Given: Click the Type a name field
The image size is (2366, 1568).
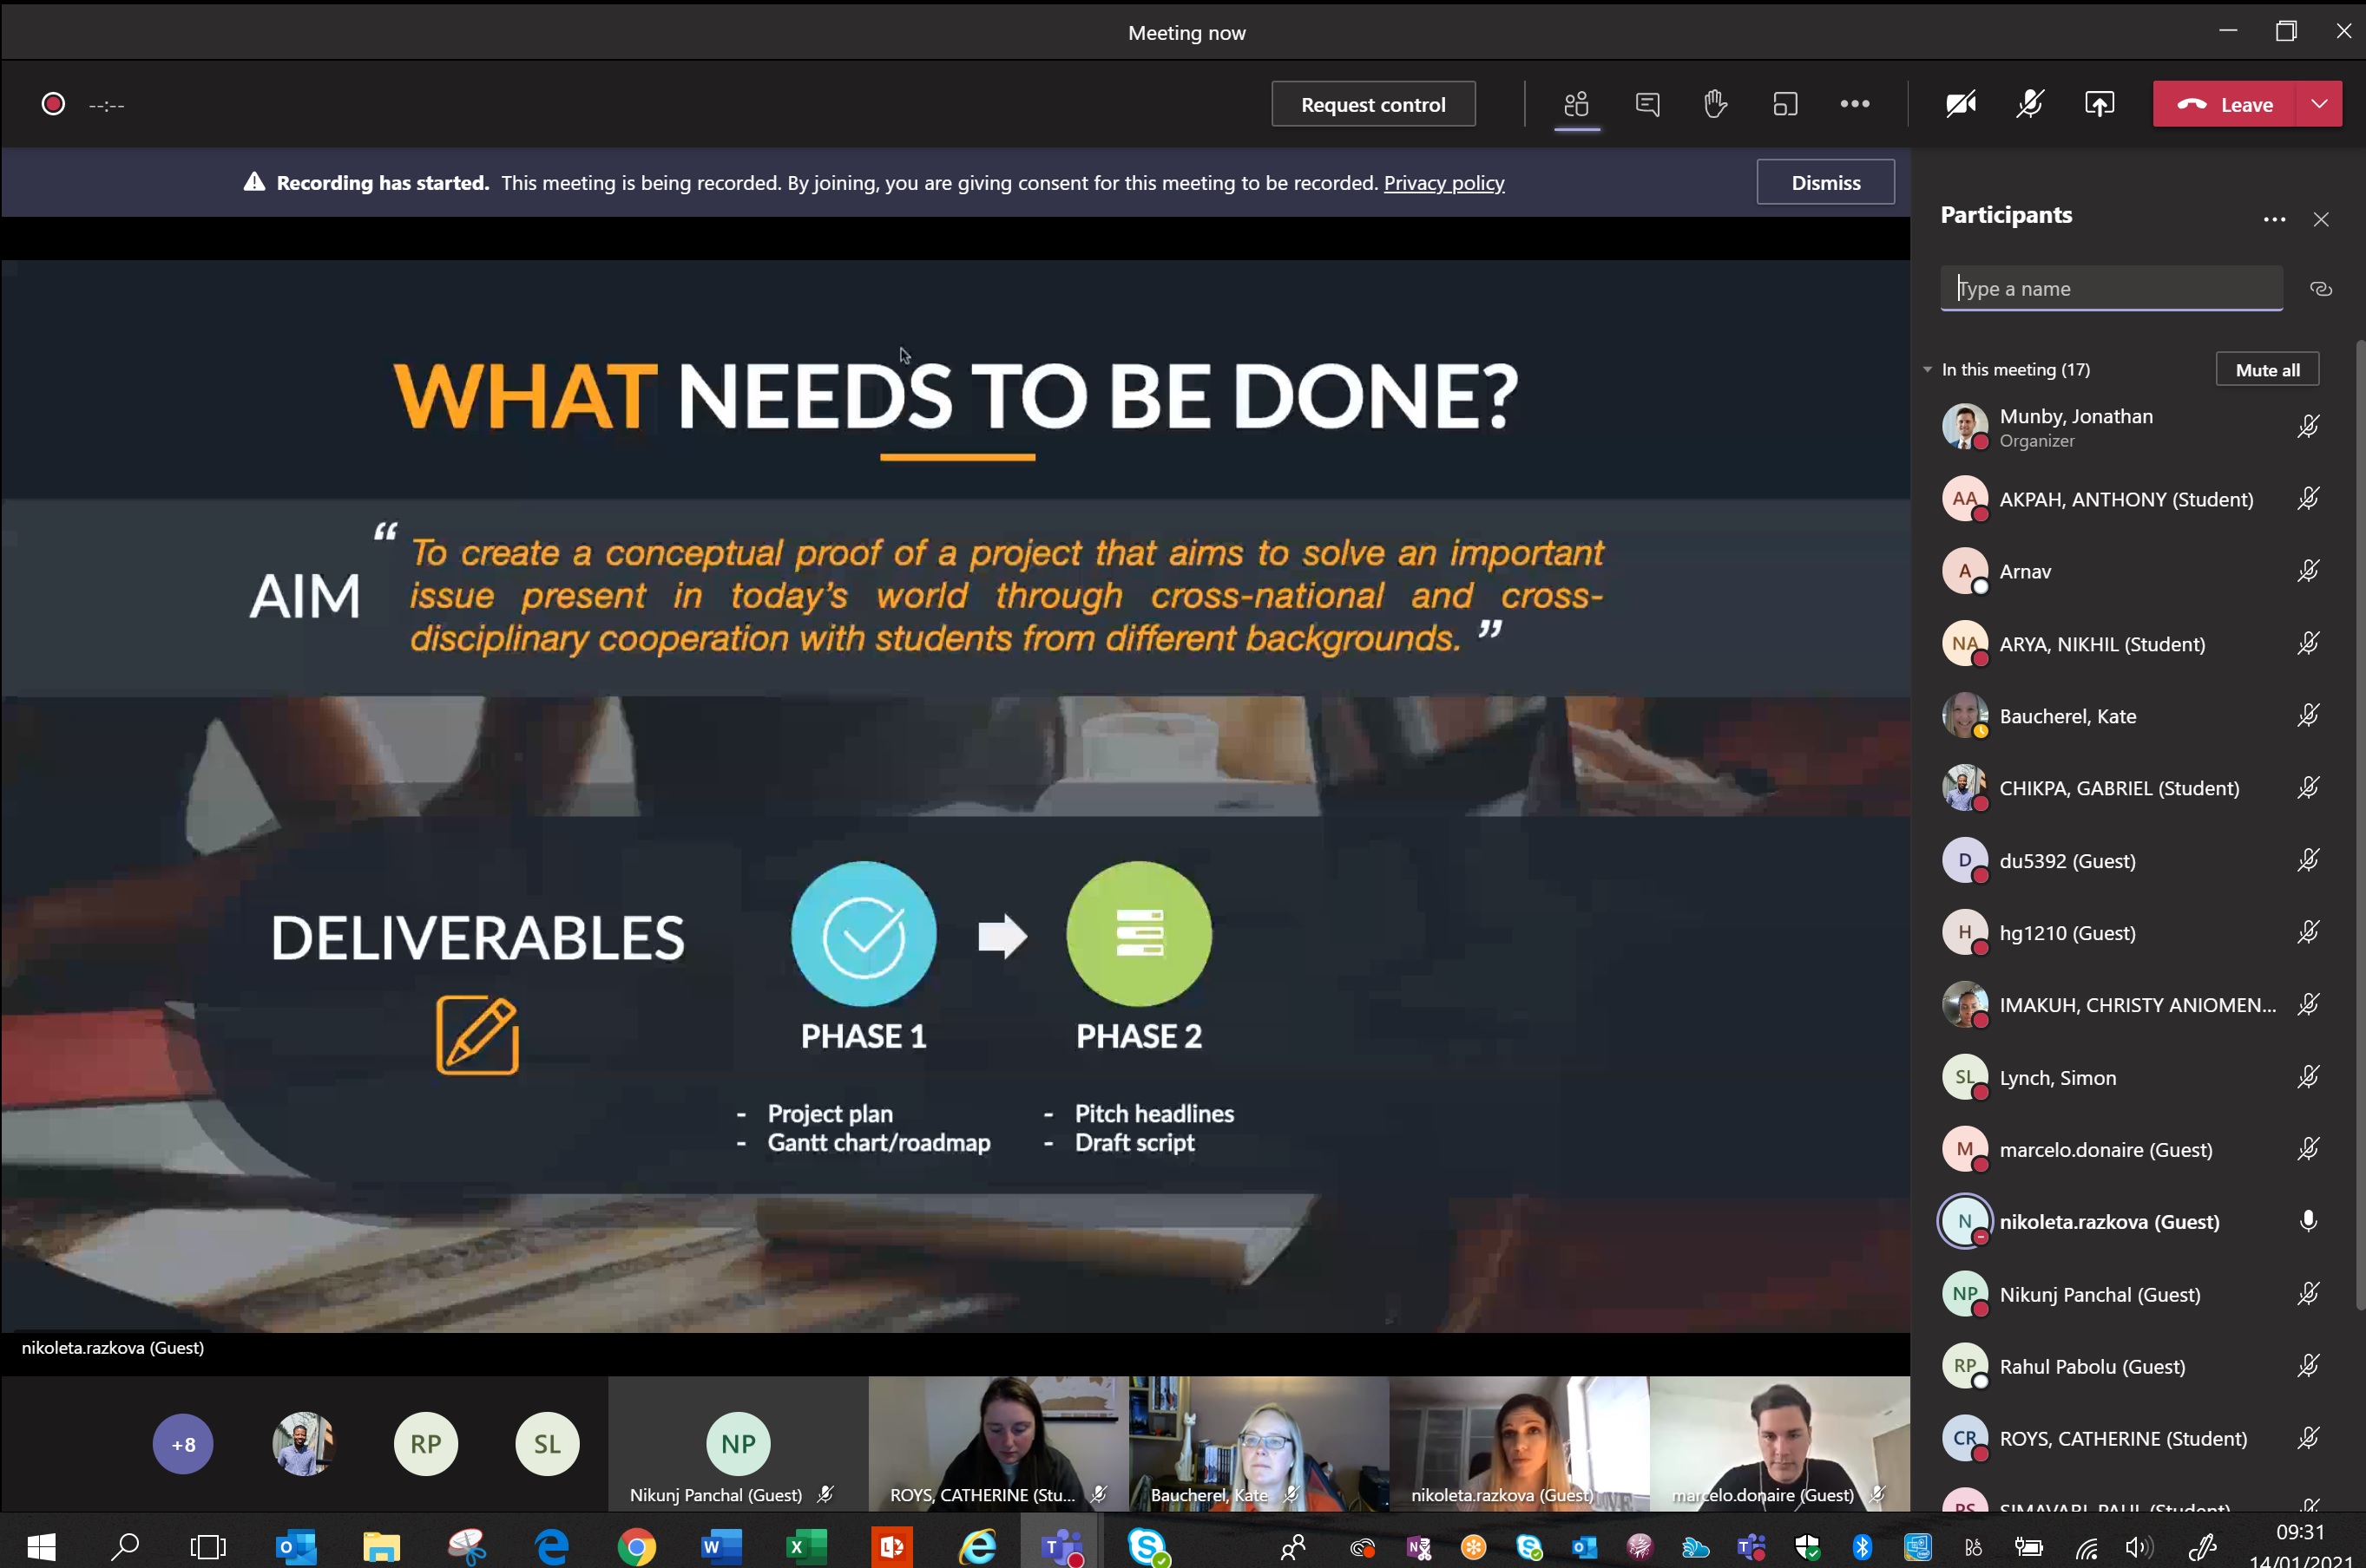Looking at the screenshot, I should pos(2111,288).
